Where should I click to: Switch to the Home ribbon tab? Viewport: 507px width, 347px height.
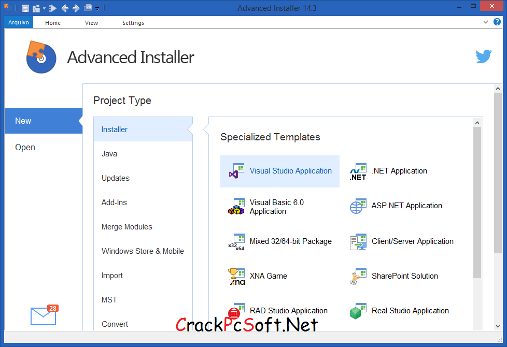53,23
